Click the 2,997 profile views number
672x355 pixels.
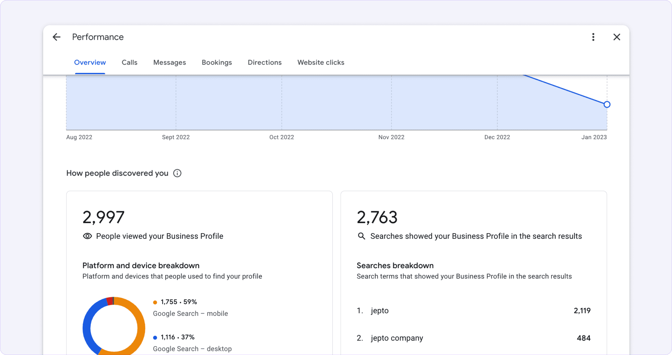click(103, 217)
